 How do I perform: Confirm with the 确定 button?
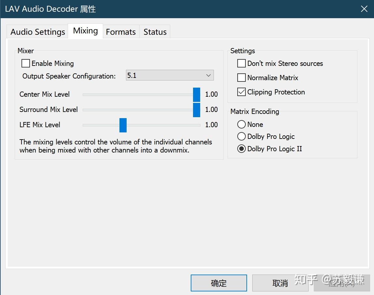219,283
